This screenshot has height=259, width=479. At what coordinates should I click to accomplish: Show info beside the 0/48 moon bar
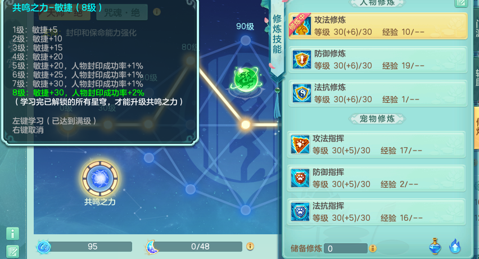tap(250, 246)
